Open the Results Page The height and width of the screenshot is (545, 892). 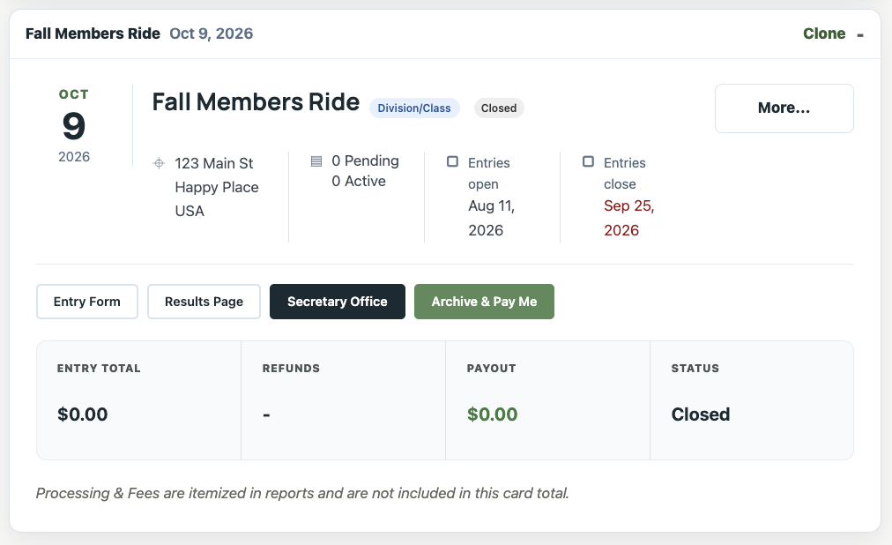pyautogui.click(x=204, y=302)
